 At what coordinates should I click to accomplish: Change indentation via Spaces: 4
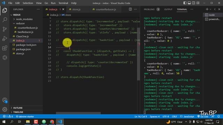pos(155,117)
